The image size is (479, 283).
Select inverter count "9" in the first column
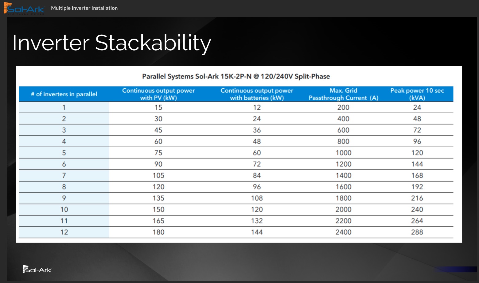[64, 198]
